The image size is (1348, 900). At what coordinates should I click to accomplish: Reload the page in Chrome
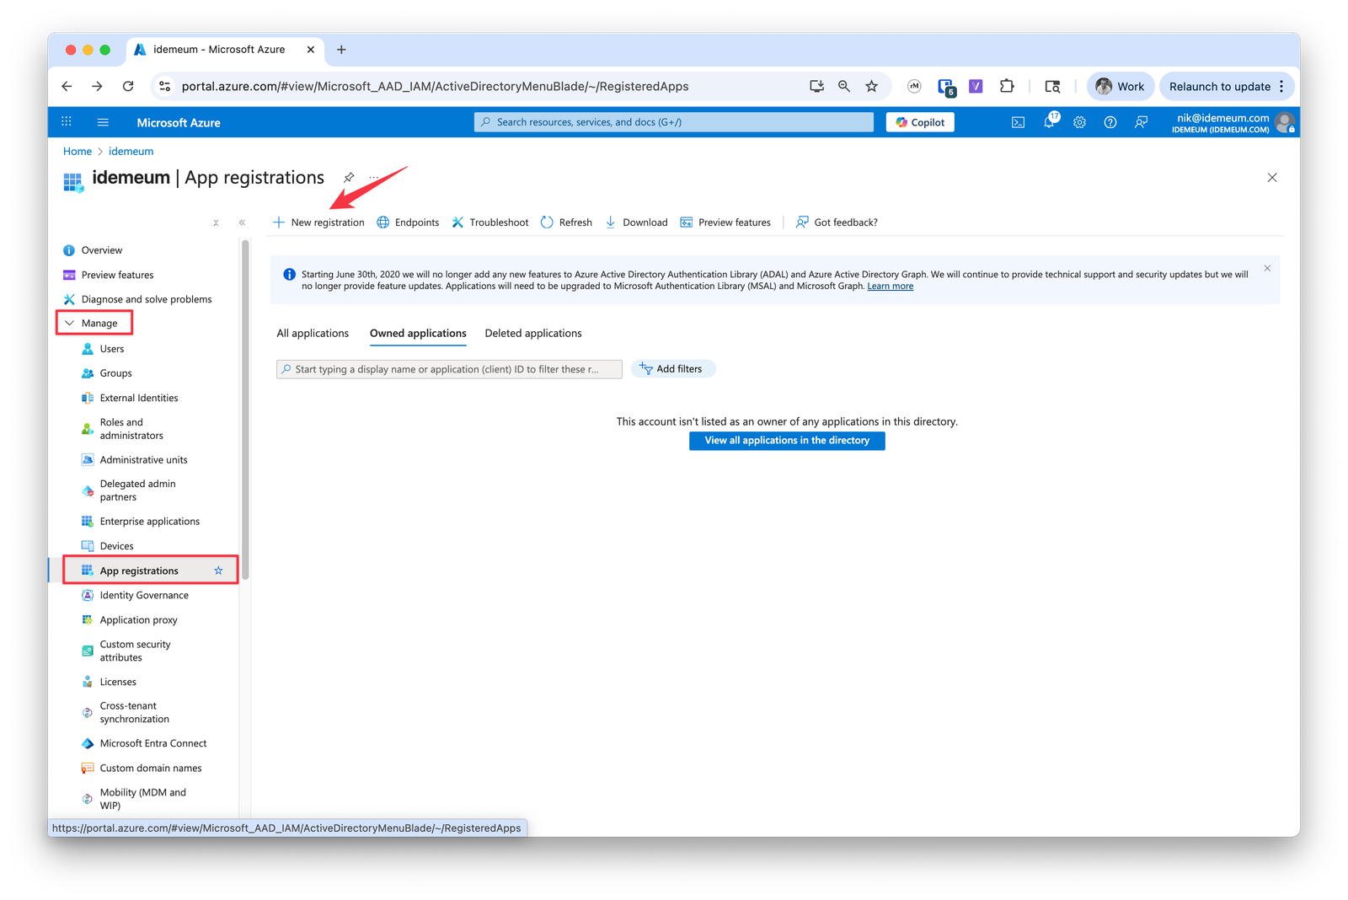(x=128, y=86)
